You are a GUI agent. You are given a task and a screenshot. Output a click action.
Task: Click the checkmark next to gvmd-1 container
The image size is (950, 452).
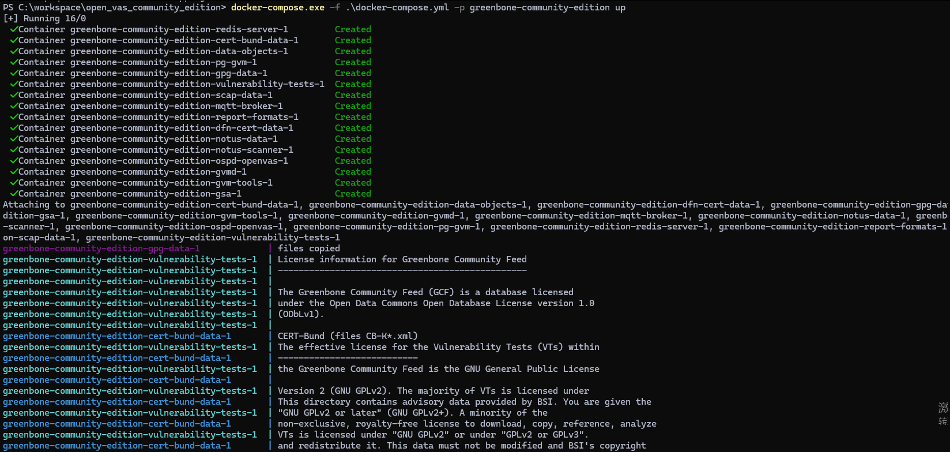(14, 172)
